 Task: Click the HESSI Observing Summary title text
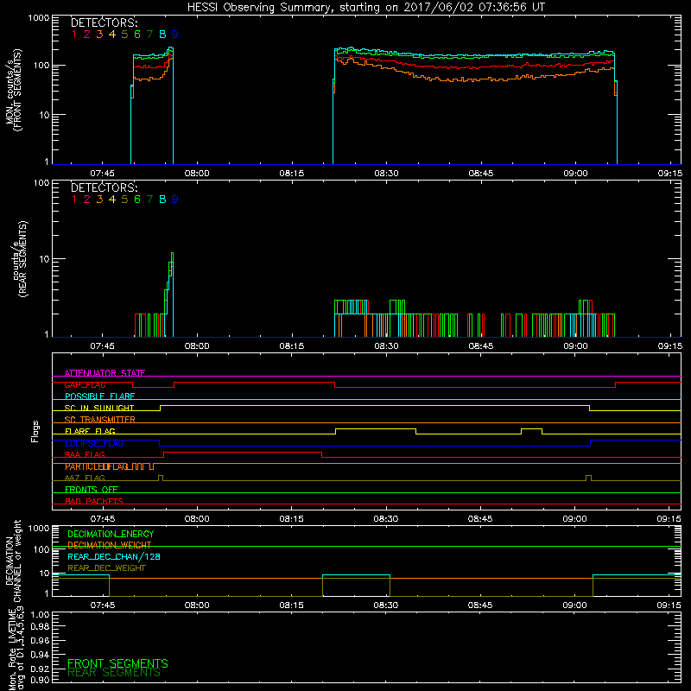point(366,7)
